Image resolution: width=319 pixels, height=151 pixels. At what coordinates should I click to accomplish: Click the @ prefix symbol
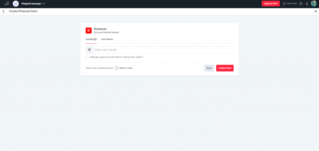coord(89,50)
